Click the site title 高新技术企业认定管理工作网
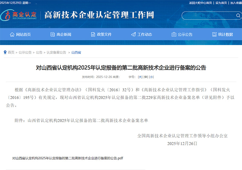This screenshot has height=170, width=242. point(99,15)
